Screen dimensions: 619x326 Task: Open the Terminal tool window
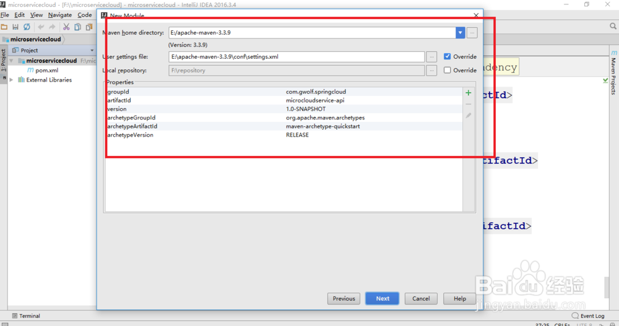pos(26,315)
